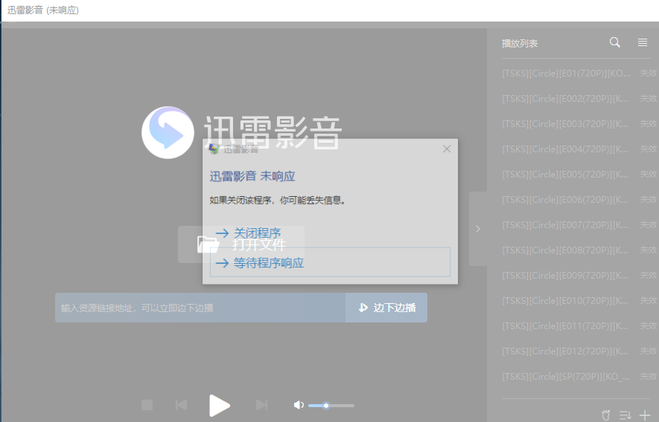The width and height of the screenshot is (659, 422).
Task: Add a file with plus icon
Action: click(645, 414)
